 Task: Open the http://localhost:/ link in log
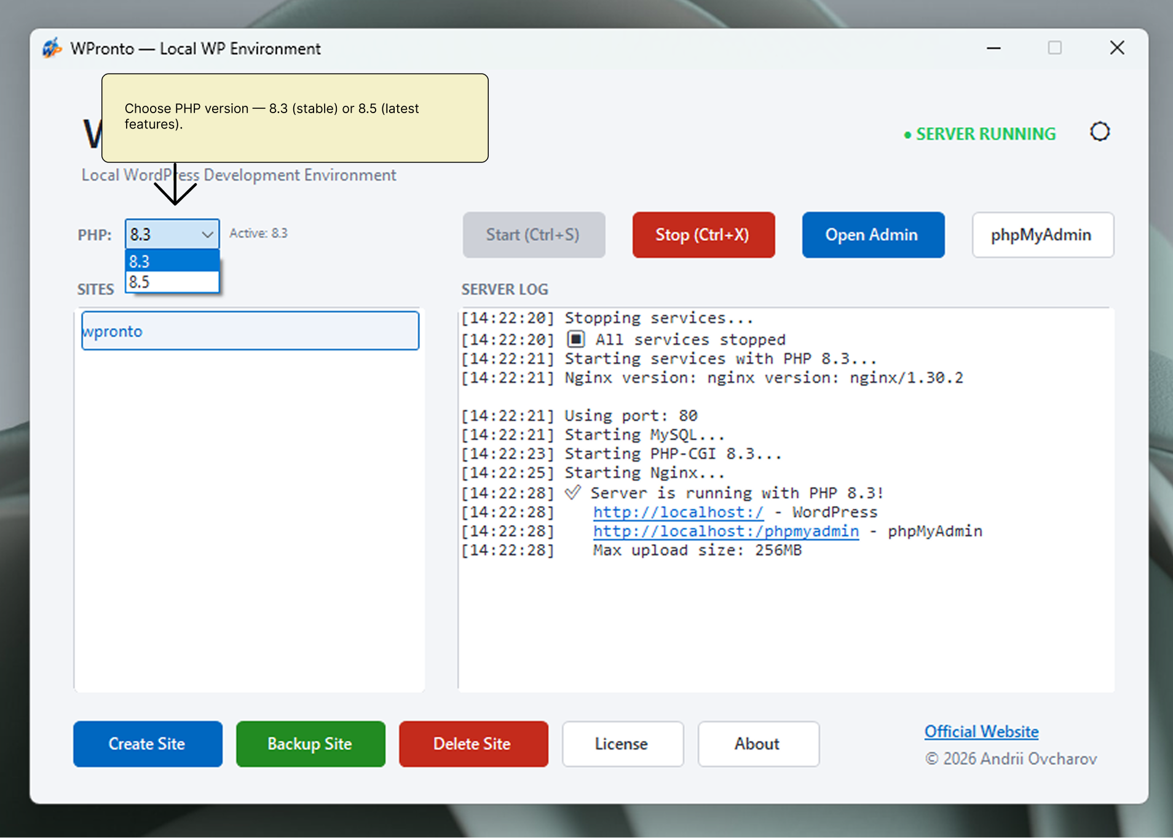(678, 512)
